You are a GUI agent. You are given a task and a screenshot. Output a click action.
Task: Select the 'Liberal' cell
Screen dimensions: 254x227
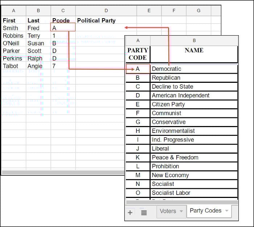[x=194, y=149]
